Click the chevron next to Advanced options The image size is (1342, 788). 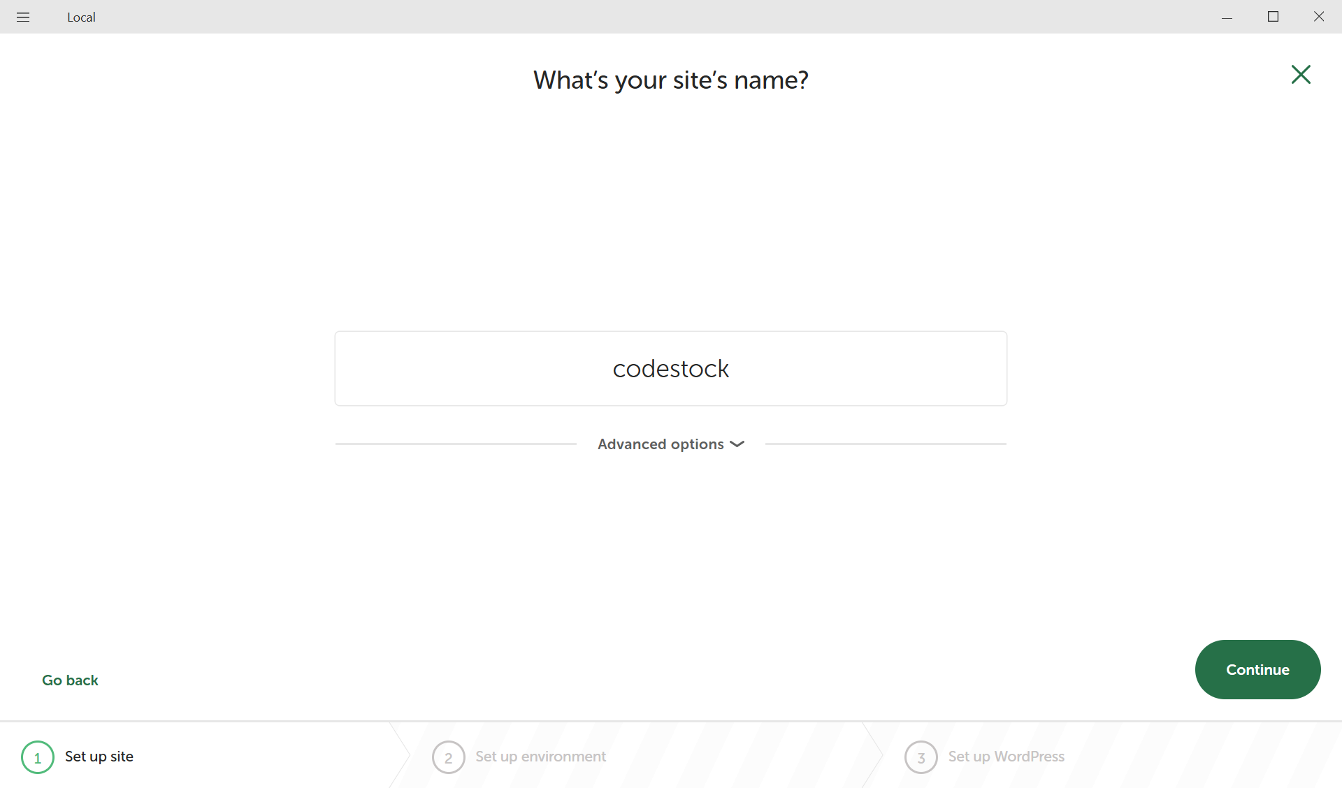pyautogui.click(x=737, y=444)
